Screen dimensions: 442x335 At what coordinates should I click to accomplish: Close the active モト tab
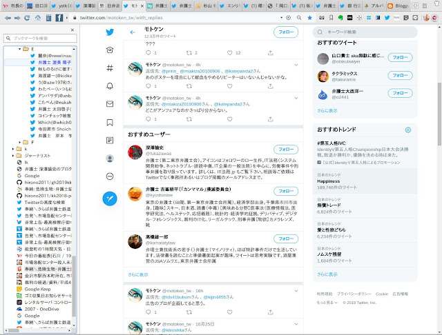click(x=142, y=6)
